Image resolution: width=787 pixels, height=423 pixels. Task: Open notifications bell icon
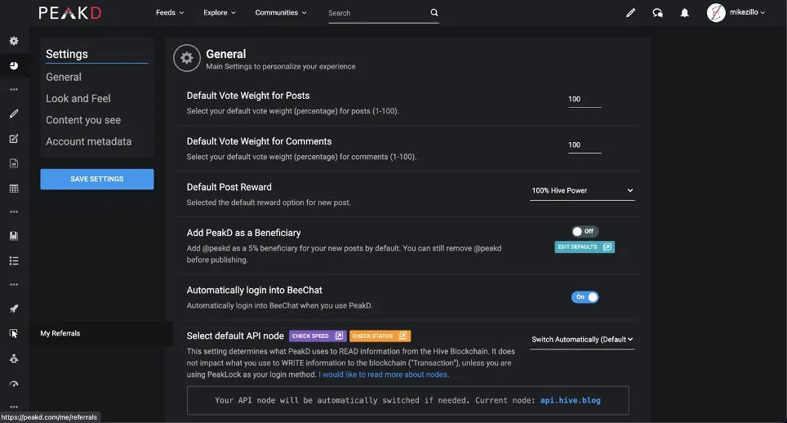pyautogui.click(x=685, y=12)
